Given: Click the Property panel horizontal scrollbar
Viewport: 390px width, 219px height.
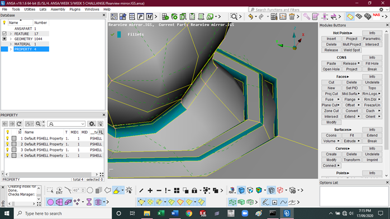Looking at the screenshot, I should [50, 174].
